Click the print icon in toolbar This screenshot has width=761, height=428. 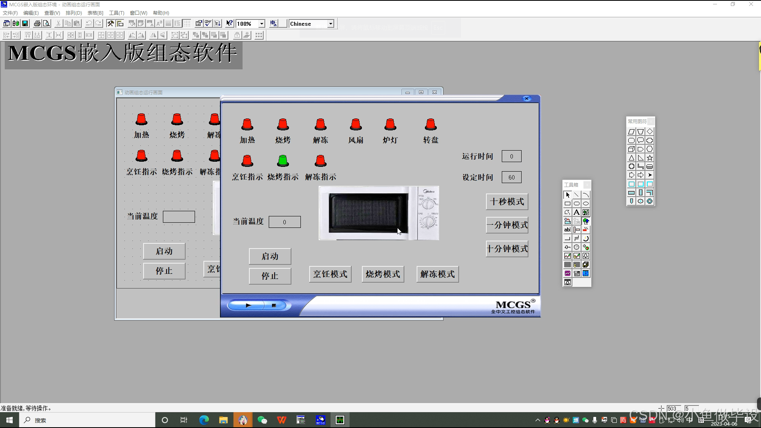click(x=37, y=24)
